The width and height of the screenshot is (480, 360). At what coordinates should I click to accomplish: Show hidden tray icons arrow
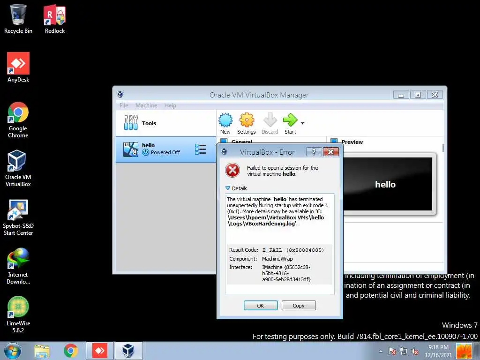[381, 351]
